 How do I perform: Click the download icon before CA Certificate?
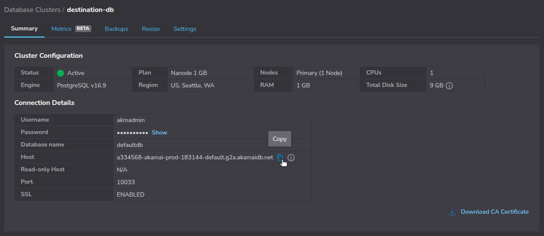click(x=452, y=212)
